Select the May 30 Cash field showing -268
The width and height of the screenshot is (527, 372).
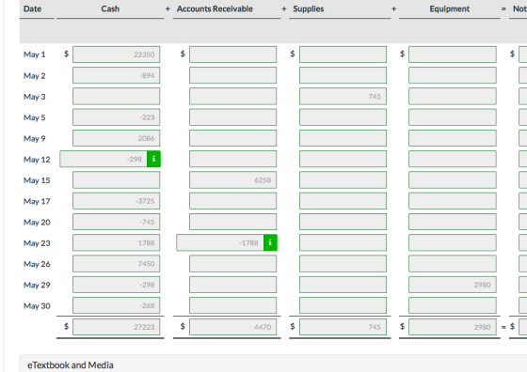[x=117, y=305]
